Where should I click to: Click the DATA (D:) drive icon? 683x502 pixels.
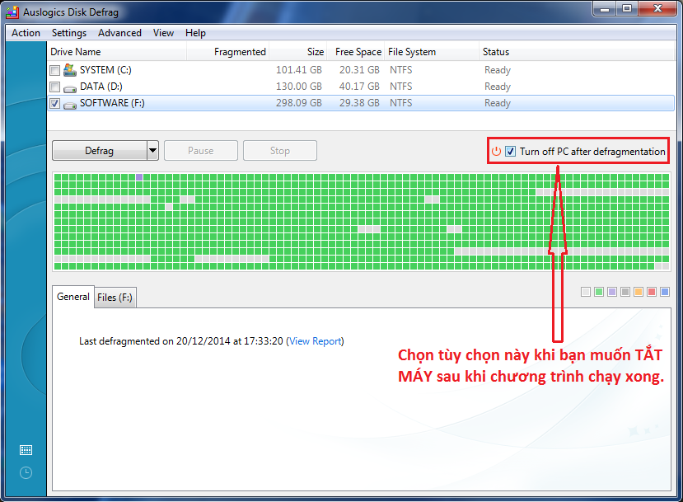[70, 87]
